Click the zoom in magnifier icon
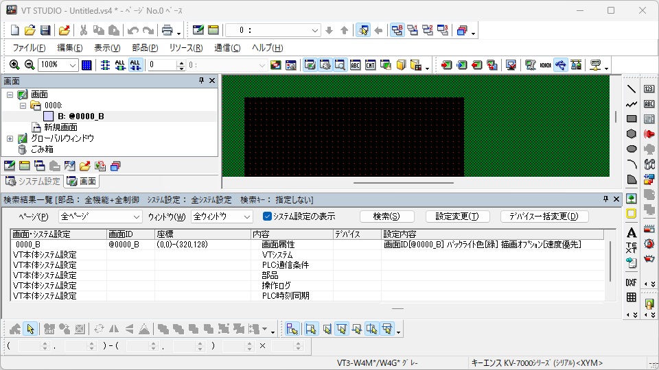 [x=14, y=65]
